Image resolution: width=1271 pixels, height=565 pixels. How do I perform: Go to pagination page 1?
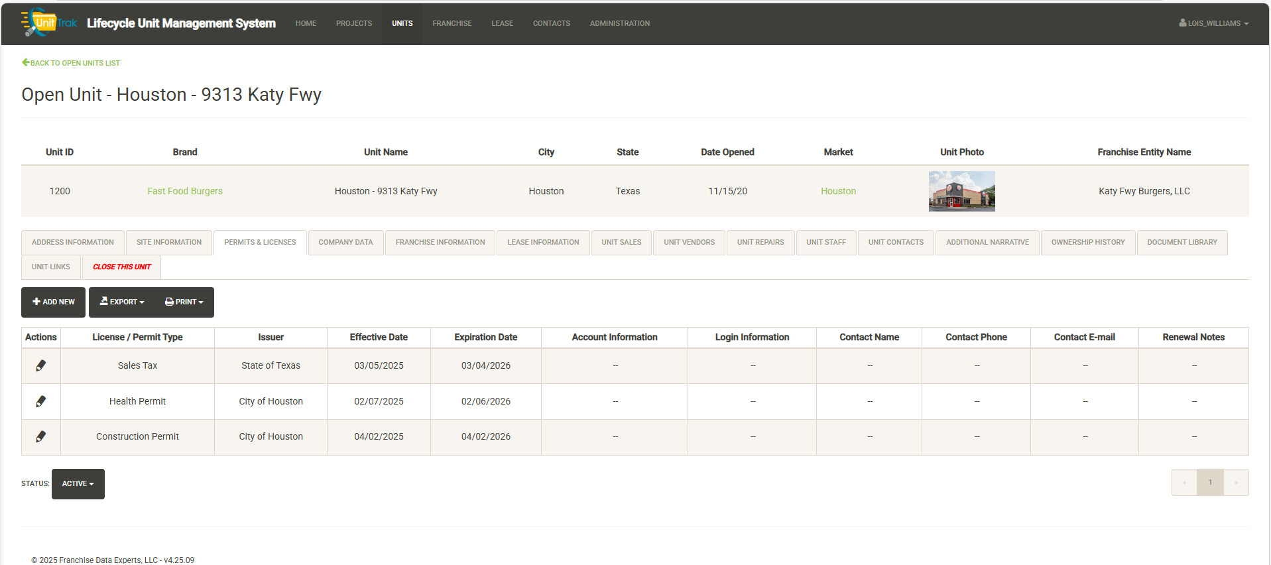pyautogui.click(x=1210, y=483)
